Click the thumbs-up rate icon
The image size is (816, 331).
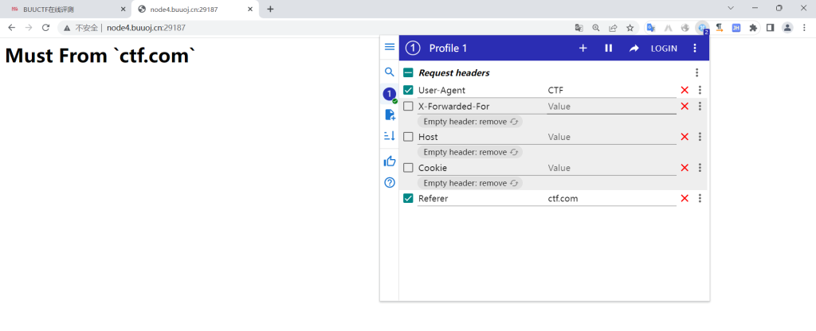coord(390,161)
